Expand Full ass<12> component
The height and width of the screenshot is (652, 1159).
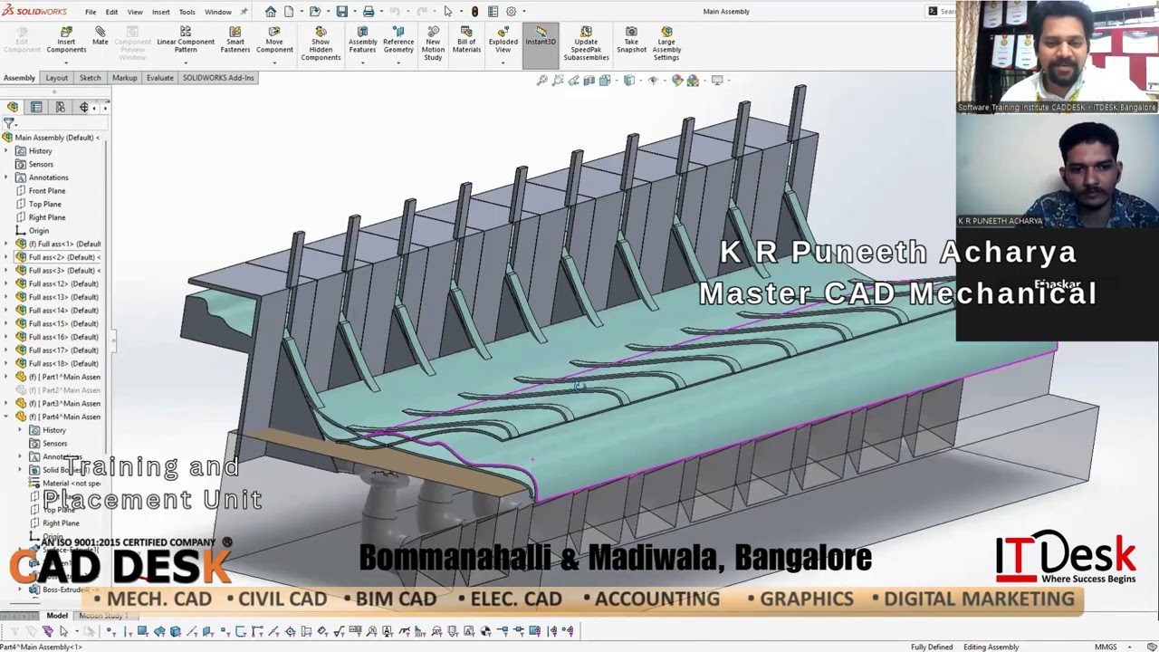pyautogui.click(x=6, y=283)
